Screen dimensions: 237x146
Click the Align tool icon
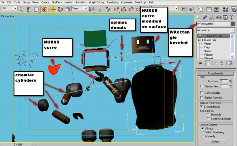click(x=191, y=9)
